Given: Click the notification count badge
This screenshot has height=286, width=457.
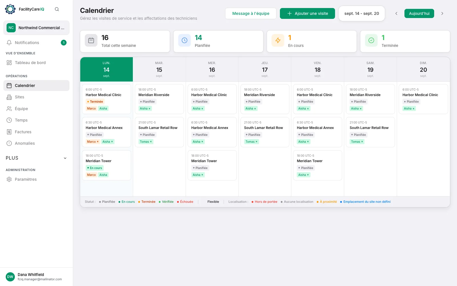Looking at the screenshot, I should (x=64, y=43).
